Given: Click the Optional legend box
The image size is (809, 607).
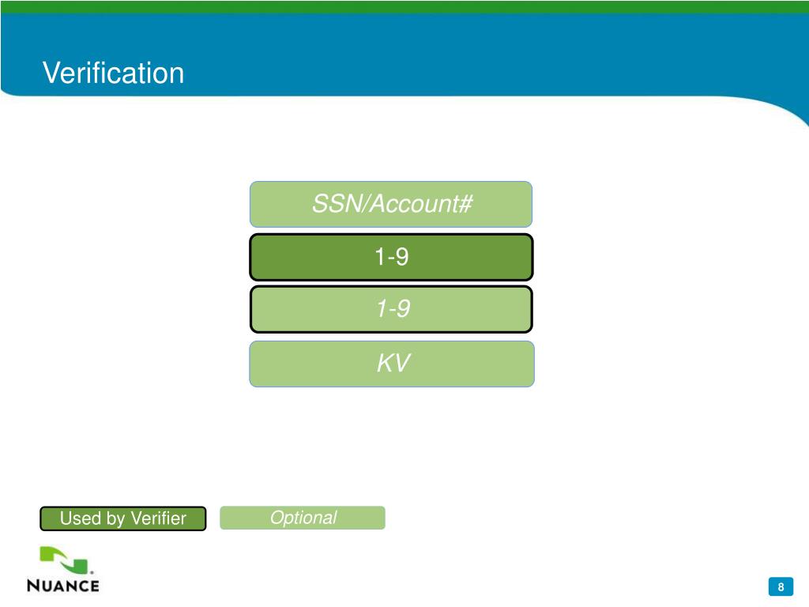Looking at the screenshot, I should point(303,518).
